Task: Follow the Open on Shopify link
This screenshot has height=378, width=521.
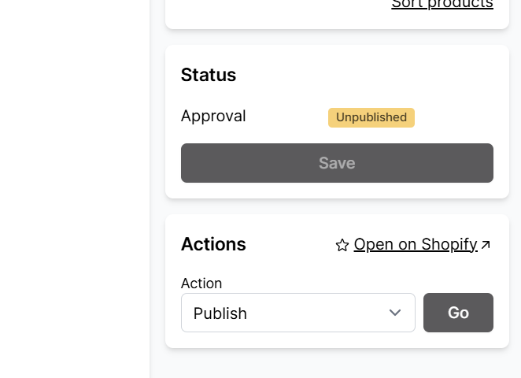Action: coord(415,244)
